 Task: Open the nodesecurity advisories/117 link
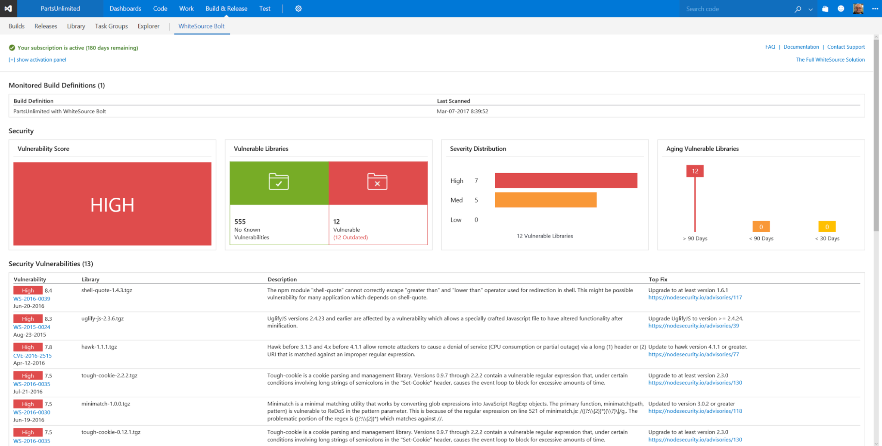[x=695, y=297]
